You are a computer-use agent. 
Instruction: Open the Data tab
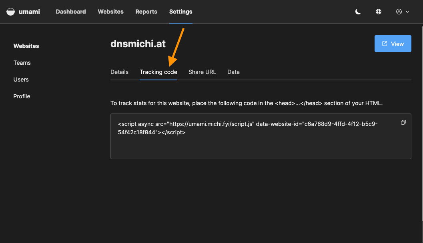coord(233,72)
